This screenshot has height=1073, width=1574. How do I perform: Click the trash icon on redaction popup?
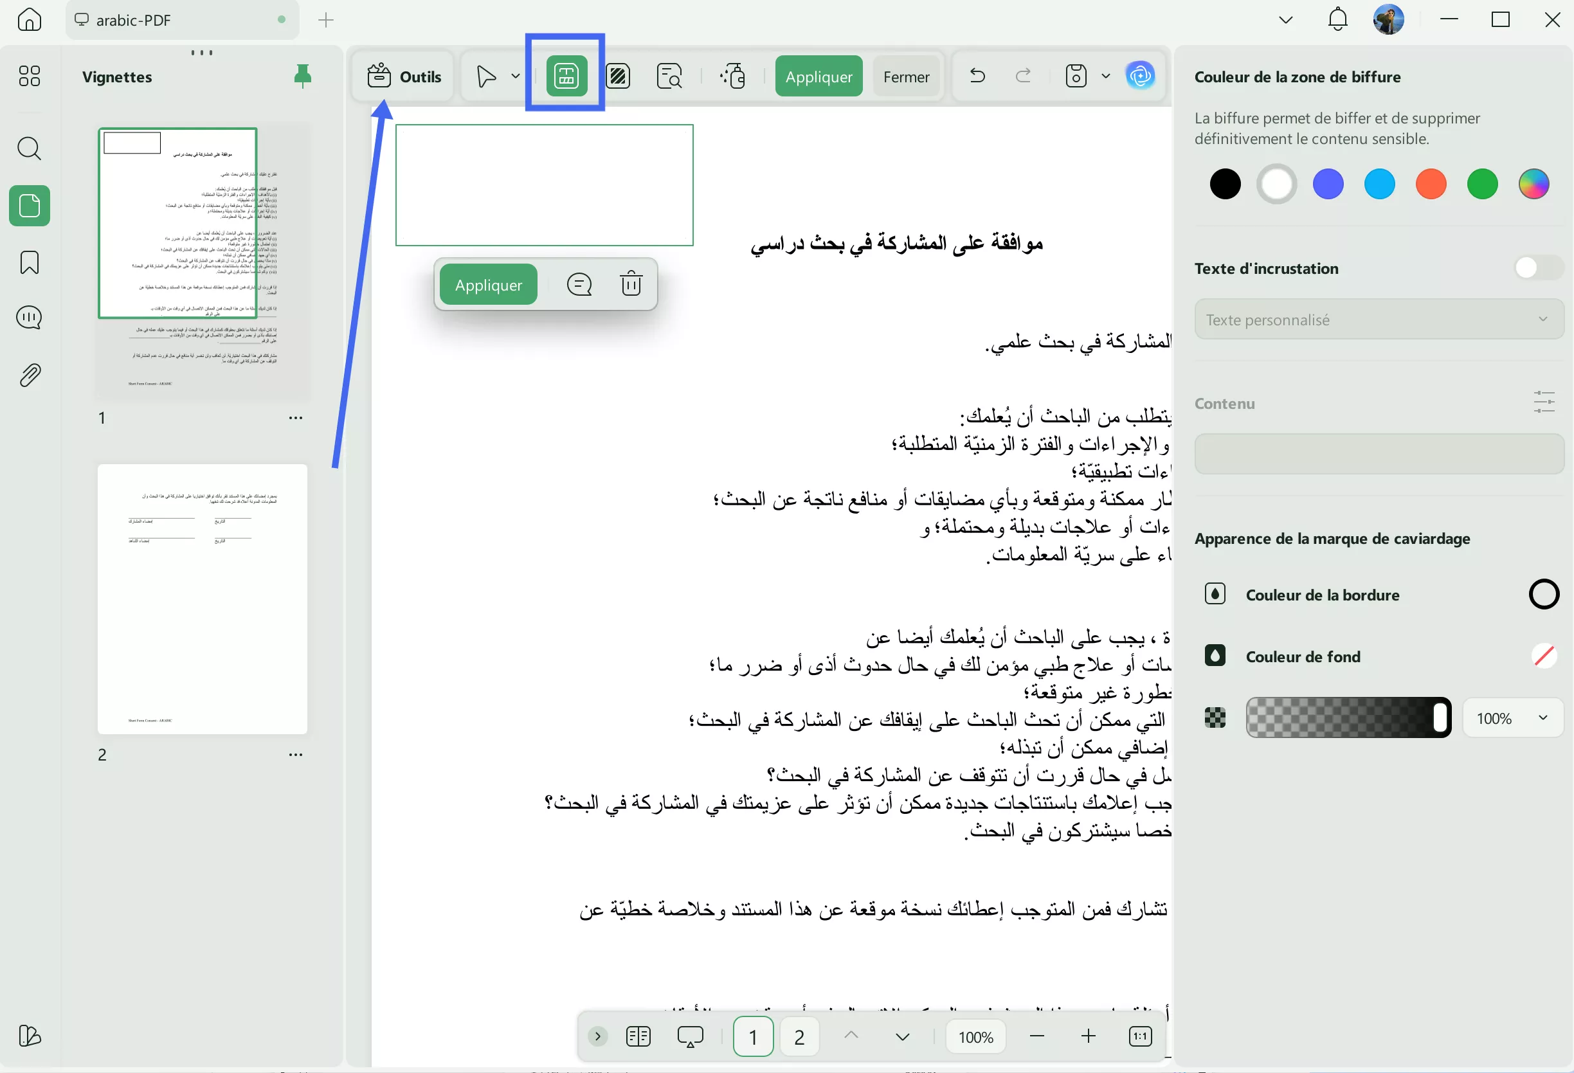click(631, 284)
